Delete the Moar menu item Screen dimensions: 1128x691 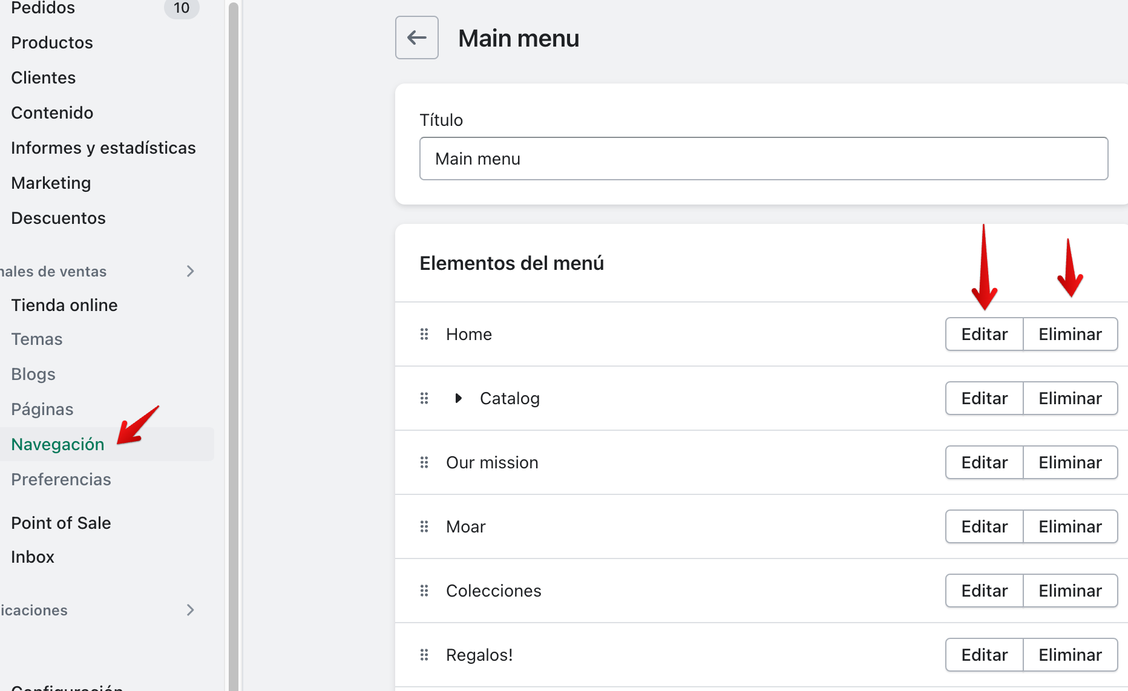pyautogui.click(x=1070, y=526)
